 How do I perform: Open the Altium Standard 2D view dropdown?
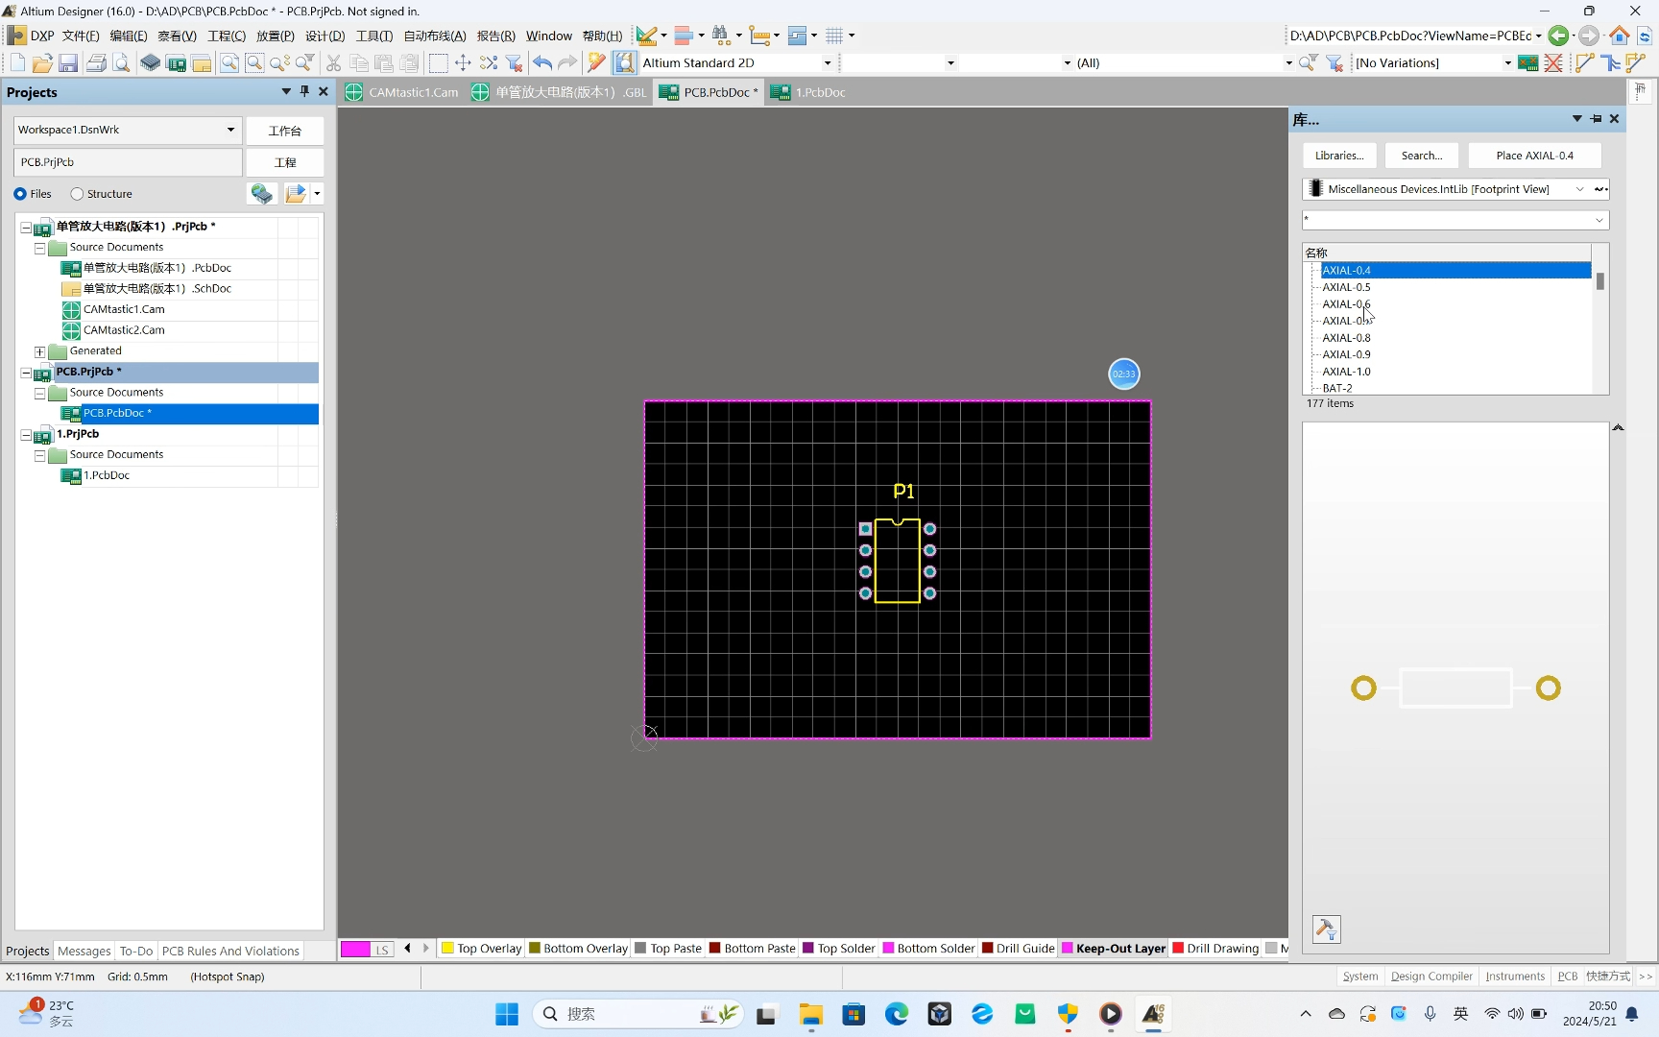[x=827, y=62]
